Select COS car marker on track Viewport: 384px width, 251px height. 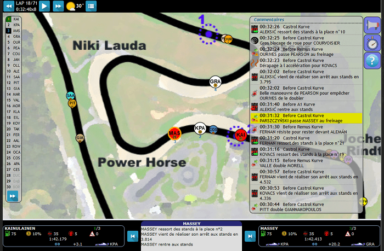(213, 130)
